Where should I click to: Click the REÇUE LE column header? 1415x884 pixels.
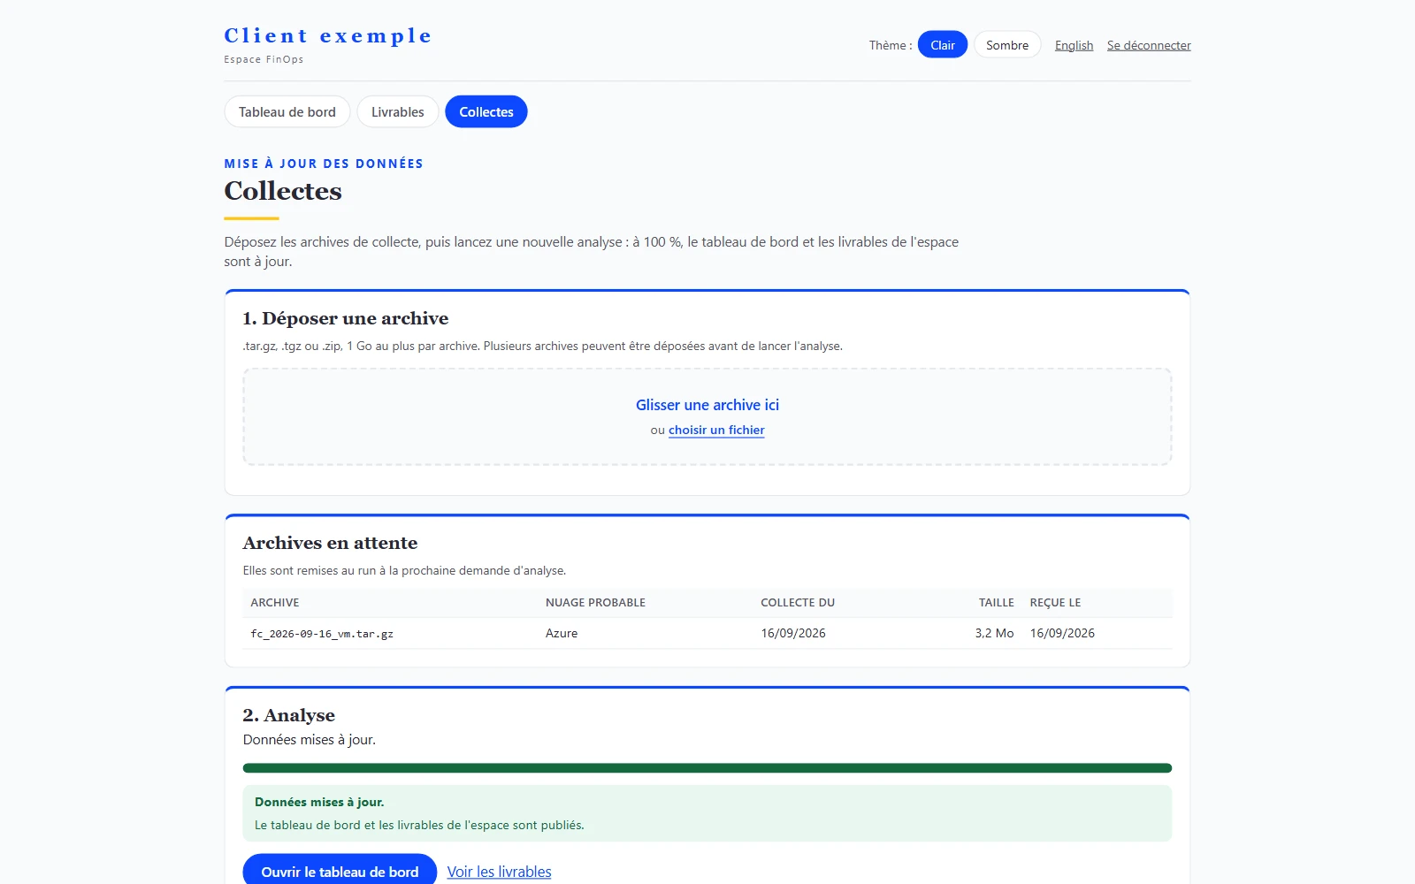point(1055,603)
